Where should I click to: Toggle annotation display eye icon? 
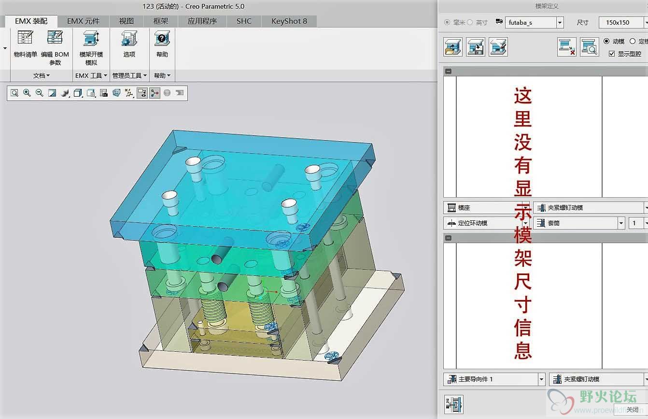pyautogui.click(x=142, y=93)
